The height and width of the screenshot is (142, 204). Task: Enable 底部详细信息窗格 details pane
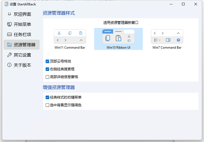[x=47, y=77]
